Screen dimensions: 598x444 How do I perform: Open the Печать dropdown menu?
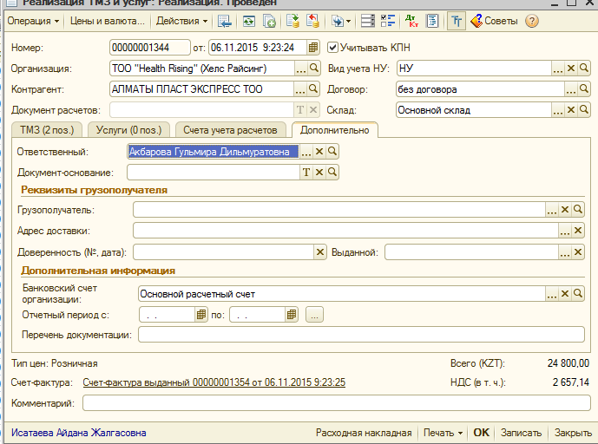pos(444,433)
